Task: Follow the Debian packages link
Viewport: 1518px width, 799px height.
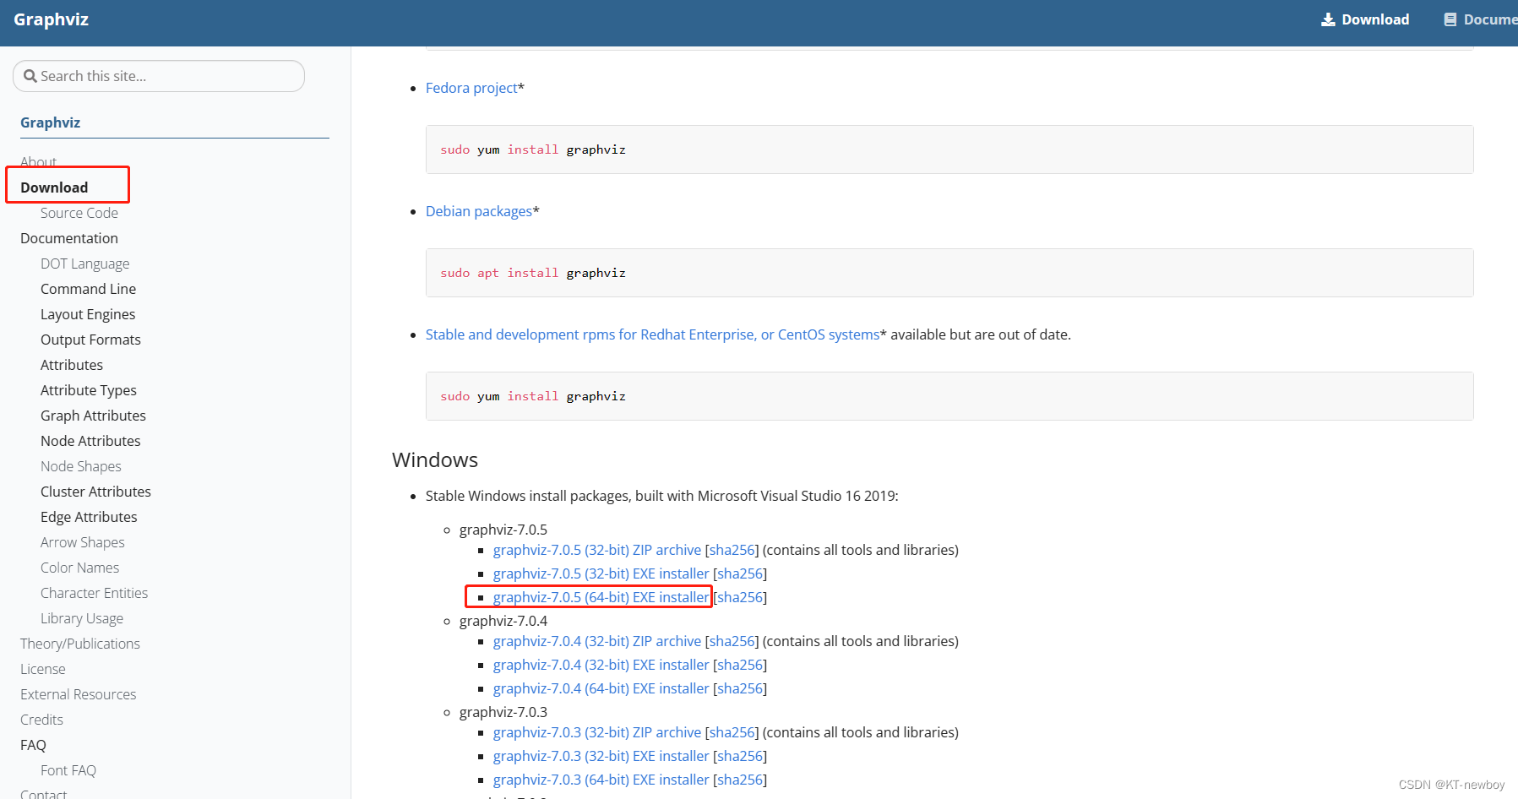Action: tap(479, 211)
